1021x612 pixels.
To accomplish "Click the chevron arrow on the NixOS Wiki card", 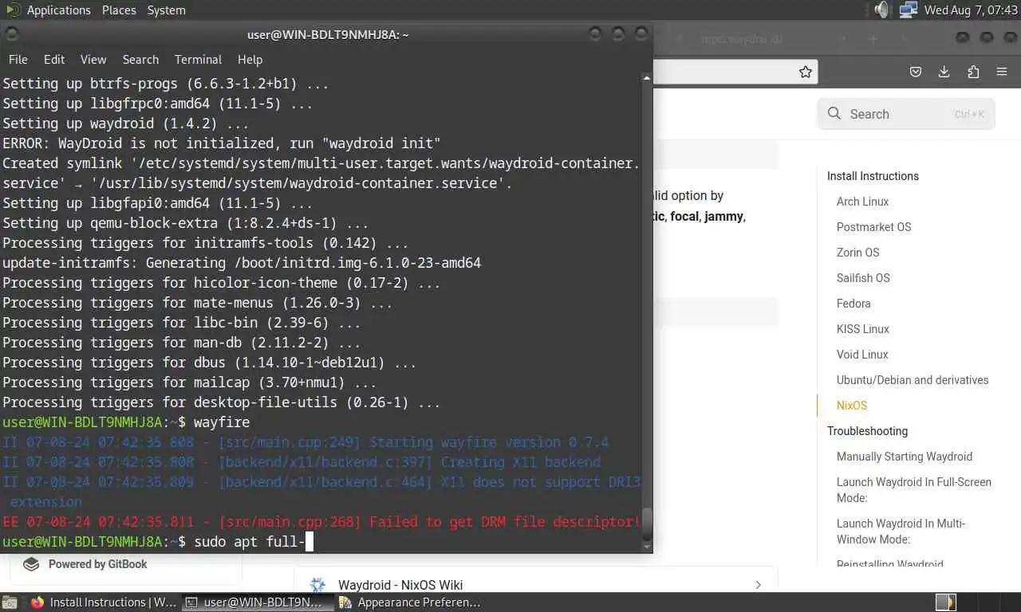I will 758,585.
